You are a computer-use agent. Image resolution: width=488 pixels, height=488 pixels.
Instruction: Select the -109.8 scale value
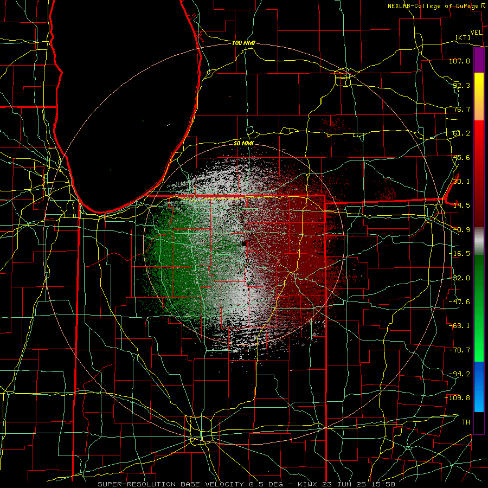pos(458,398)
